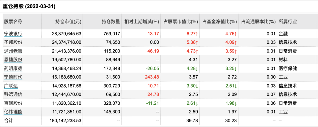This screenshot has height=127, width=318.
Task: Open 药明康德 stock details
Action: click(x=13, y=68)
